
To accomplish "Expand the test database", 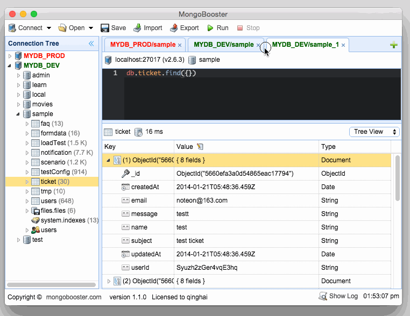I will tap(18, 240).
